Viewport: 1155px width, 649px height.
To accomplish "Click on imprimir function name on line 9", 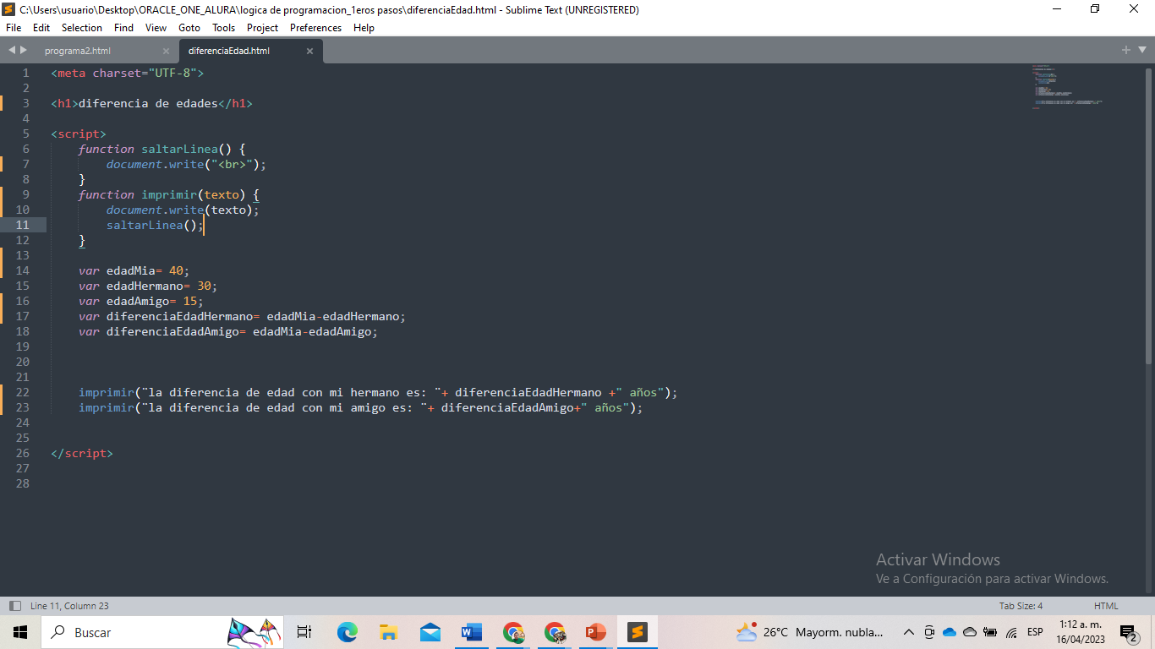I will 169,194.
